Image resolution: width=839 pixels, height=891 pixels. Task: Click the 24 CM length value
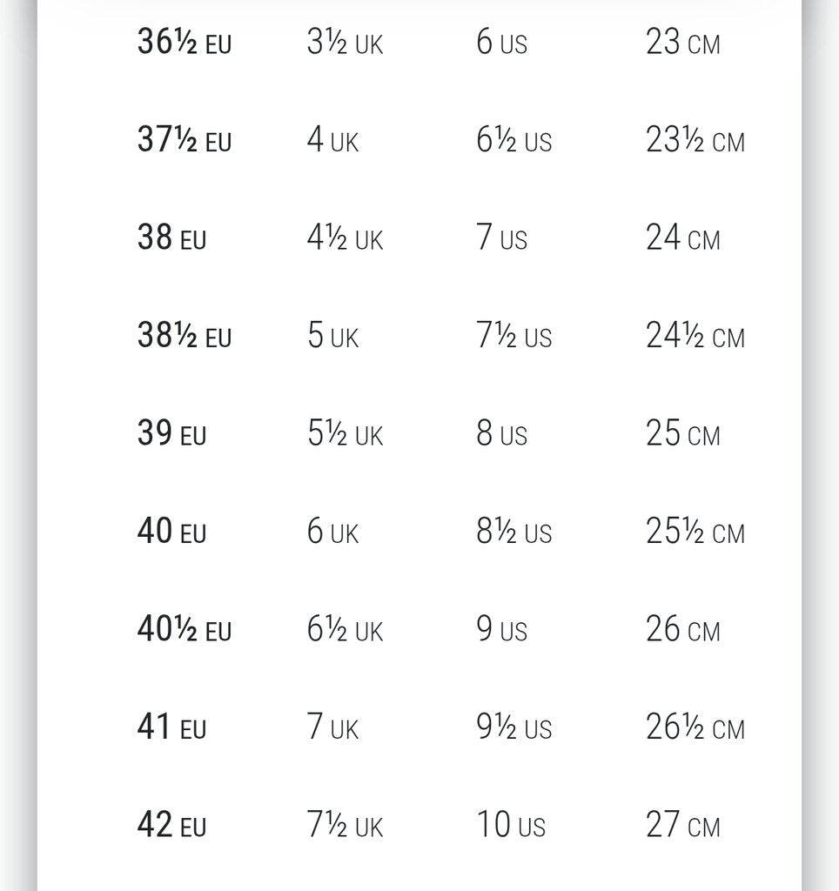click(x=682, y=238)
